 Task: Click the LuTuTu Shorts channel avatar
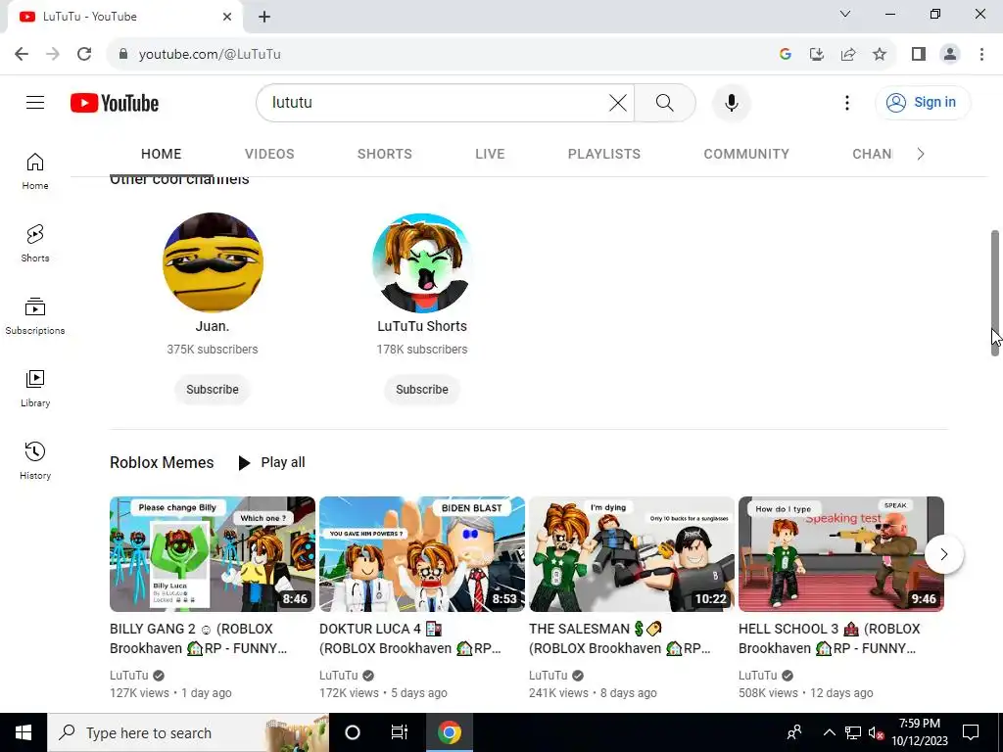[422, 262]
